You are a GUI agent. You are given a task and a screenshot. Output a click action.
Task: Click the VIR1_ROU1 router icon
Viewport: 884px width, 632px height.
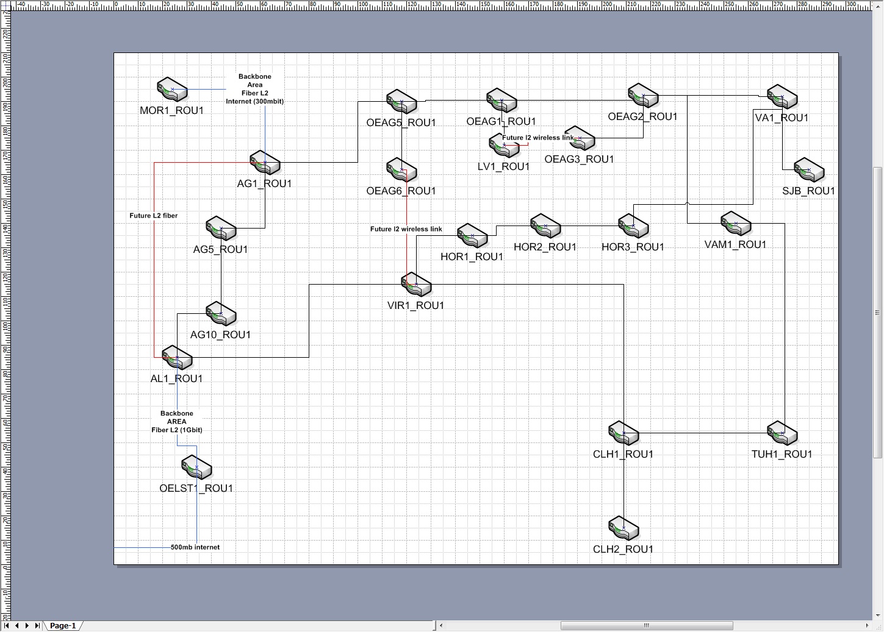415,284
